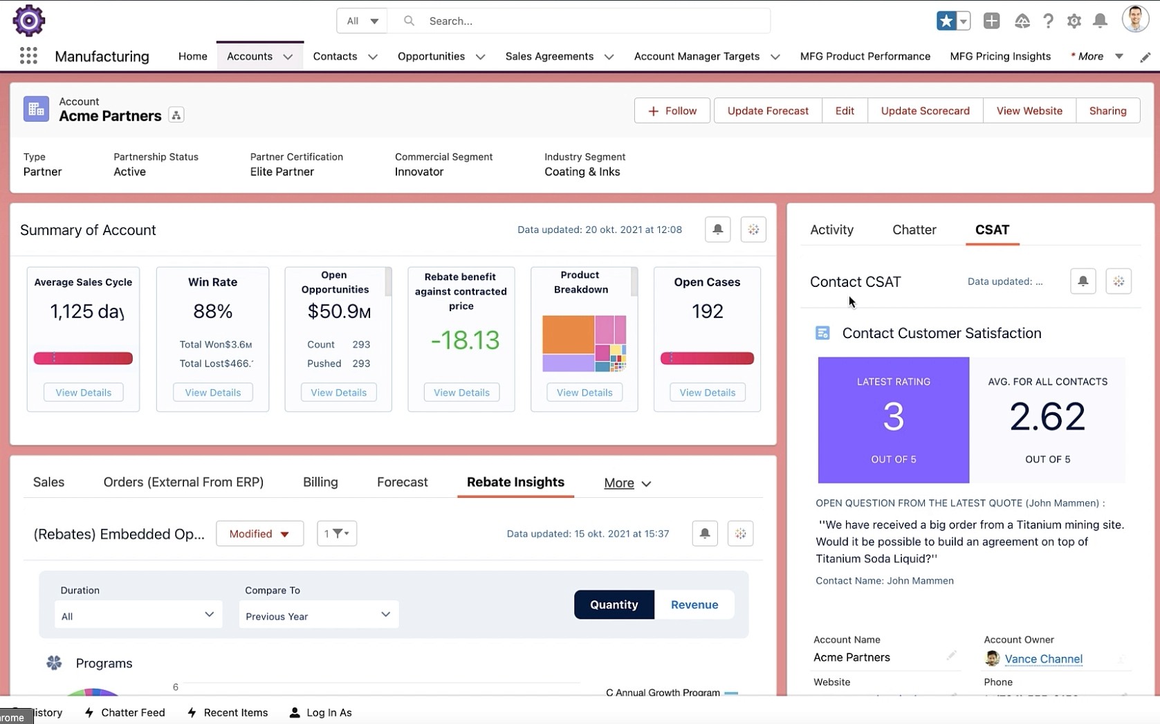This screenshot has width=1160, height=724.
Task: Open the global actions plus icon
Action: [991, 21]
